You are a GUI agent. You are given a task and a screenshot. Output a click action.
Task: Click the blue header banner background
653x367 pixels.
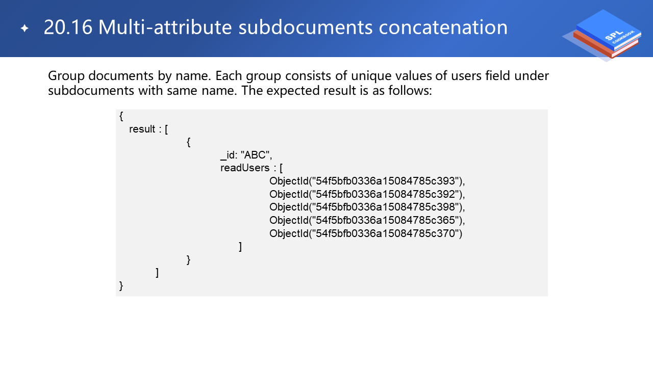coord(536,15)
